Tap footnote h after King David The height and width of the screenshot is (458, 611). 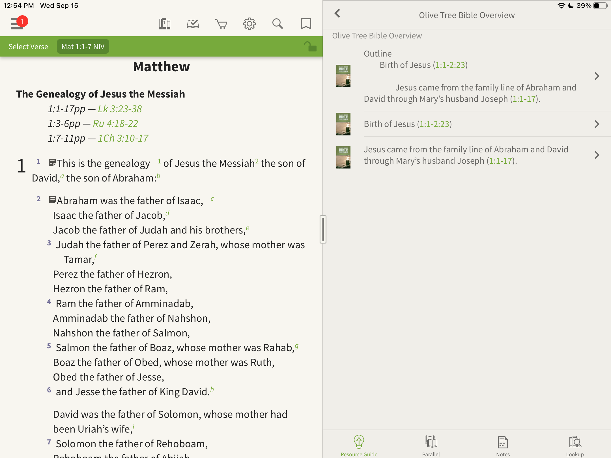212,389
